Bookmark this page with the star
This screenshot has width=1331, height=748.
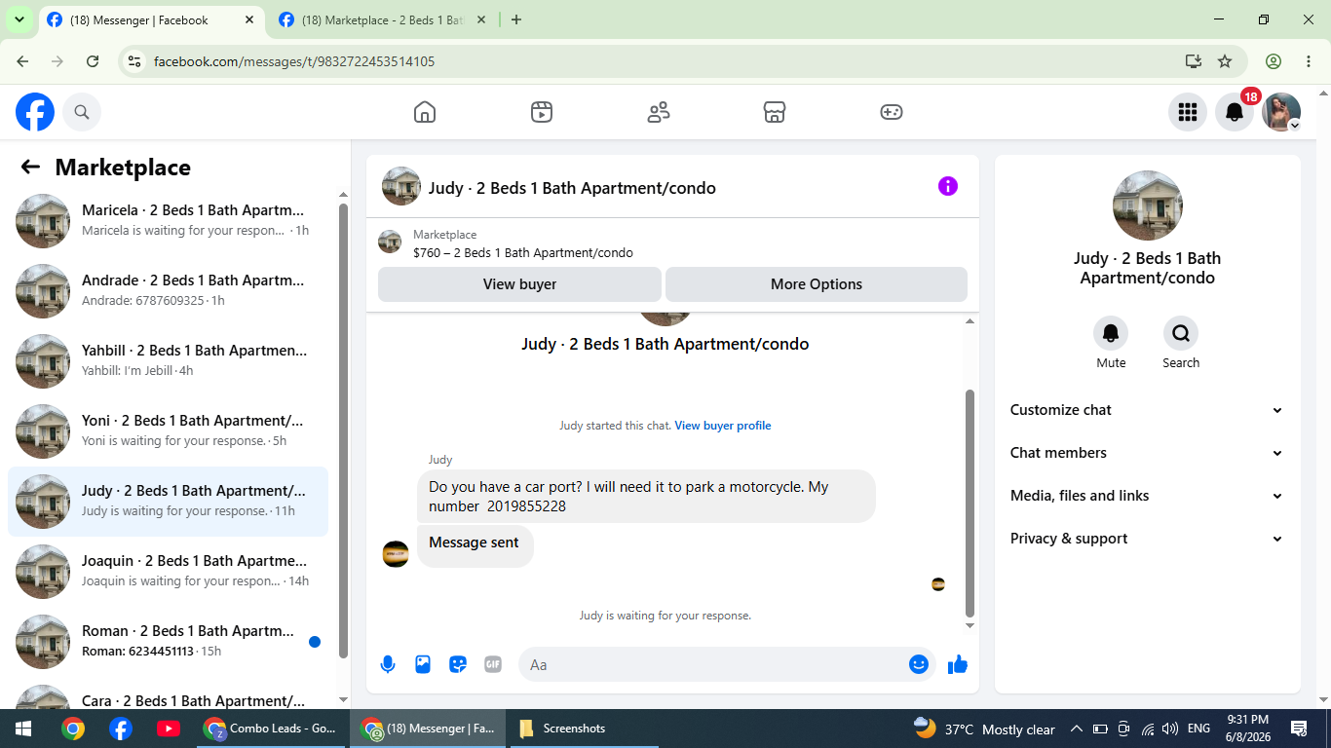coord(1225,61)
